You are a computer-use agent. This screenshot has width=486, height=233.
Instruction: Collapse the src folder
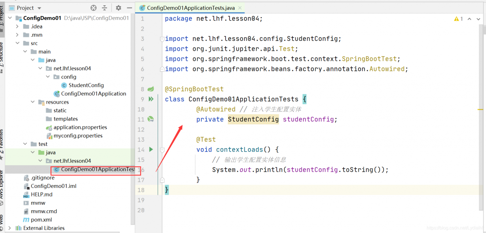[x=17, y=43]
